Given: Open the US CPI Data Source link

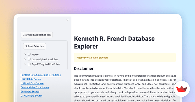Looking at the screenshot, I should [31, 79].
